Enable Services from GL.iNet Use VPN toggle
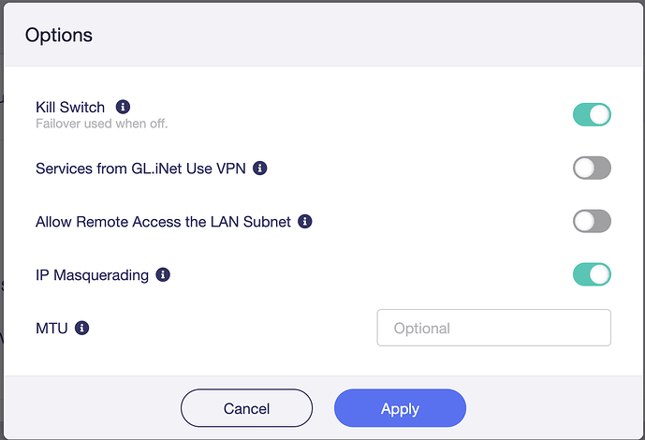Viewport: 645px width, 440px height. click(x=592, y=169)
